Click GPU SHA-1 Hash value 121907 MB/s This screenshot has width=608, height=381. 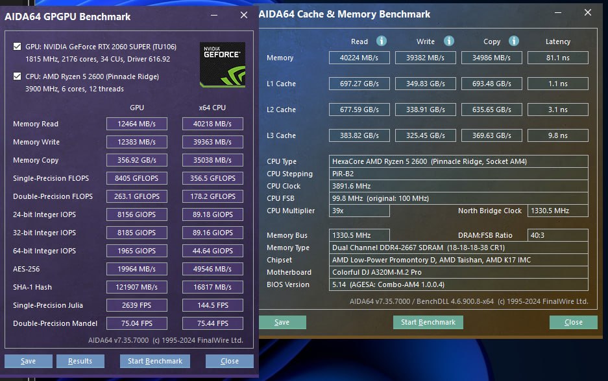click(x=137, y=287)
